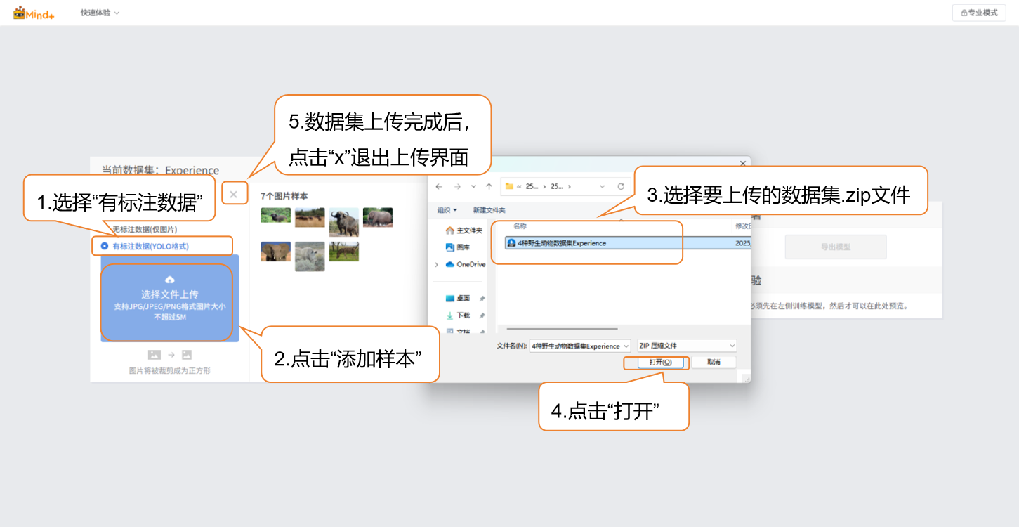
Task: Click the first buffalo sample thumbnail
Action: (x=275, y=215)
